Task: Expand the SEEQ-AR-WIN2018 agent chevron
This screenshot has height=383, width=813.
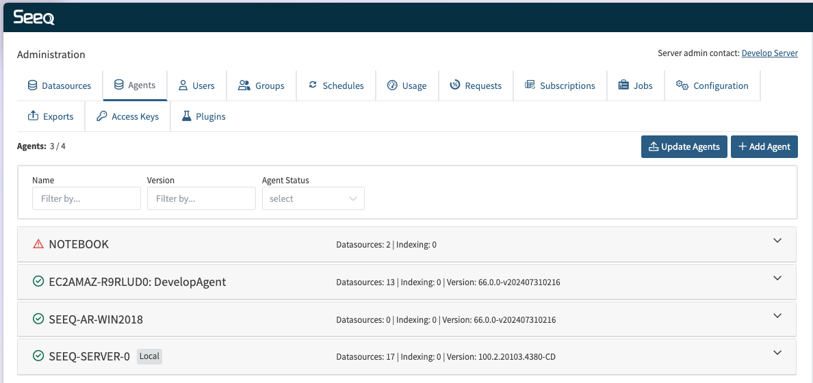Action: click(777, 316)
